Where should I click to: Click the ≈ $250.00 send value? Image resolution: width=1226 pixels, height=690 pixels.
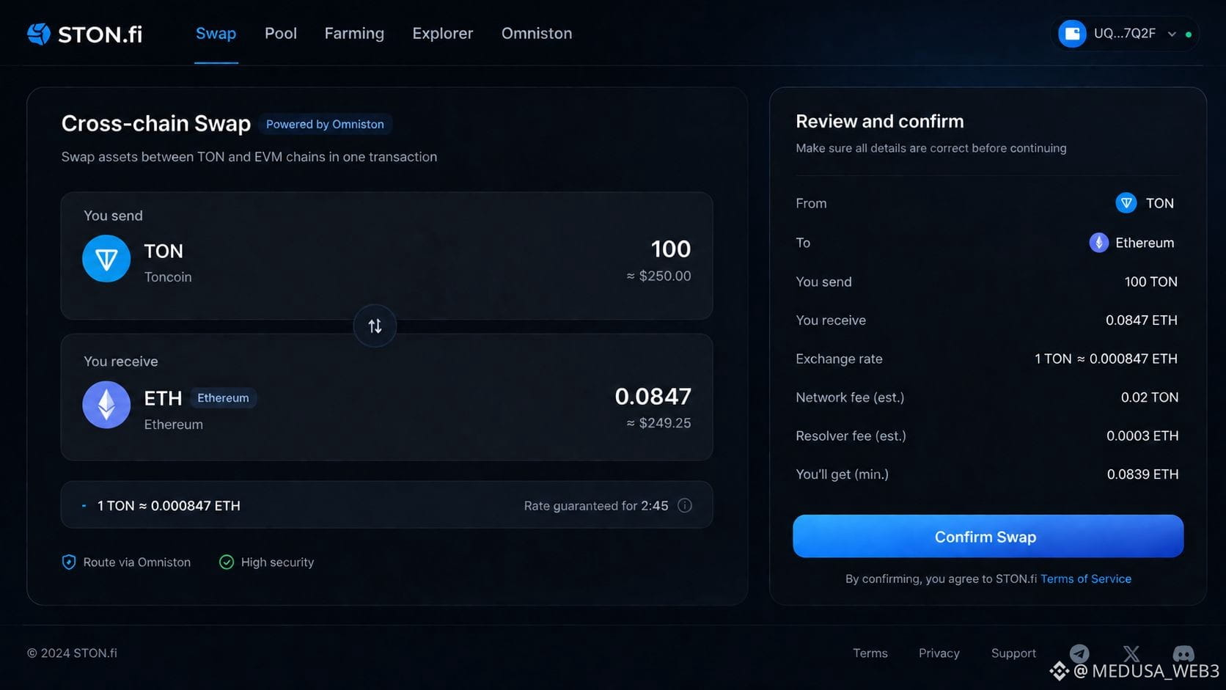click(x=658, y=276)
